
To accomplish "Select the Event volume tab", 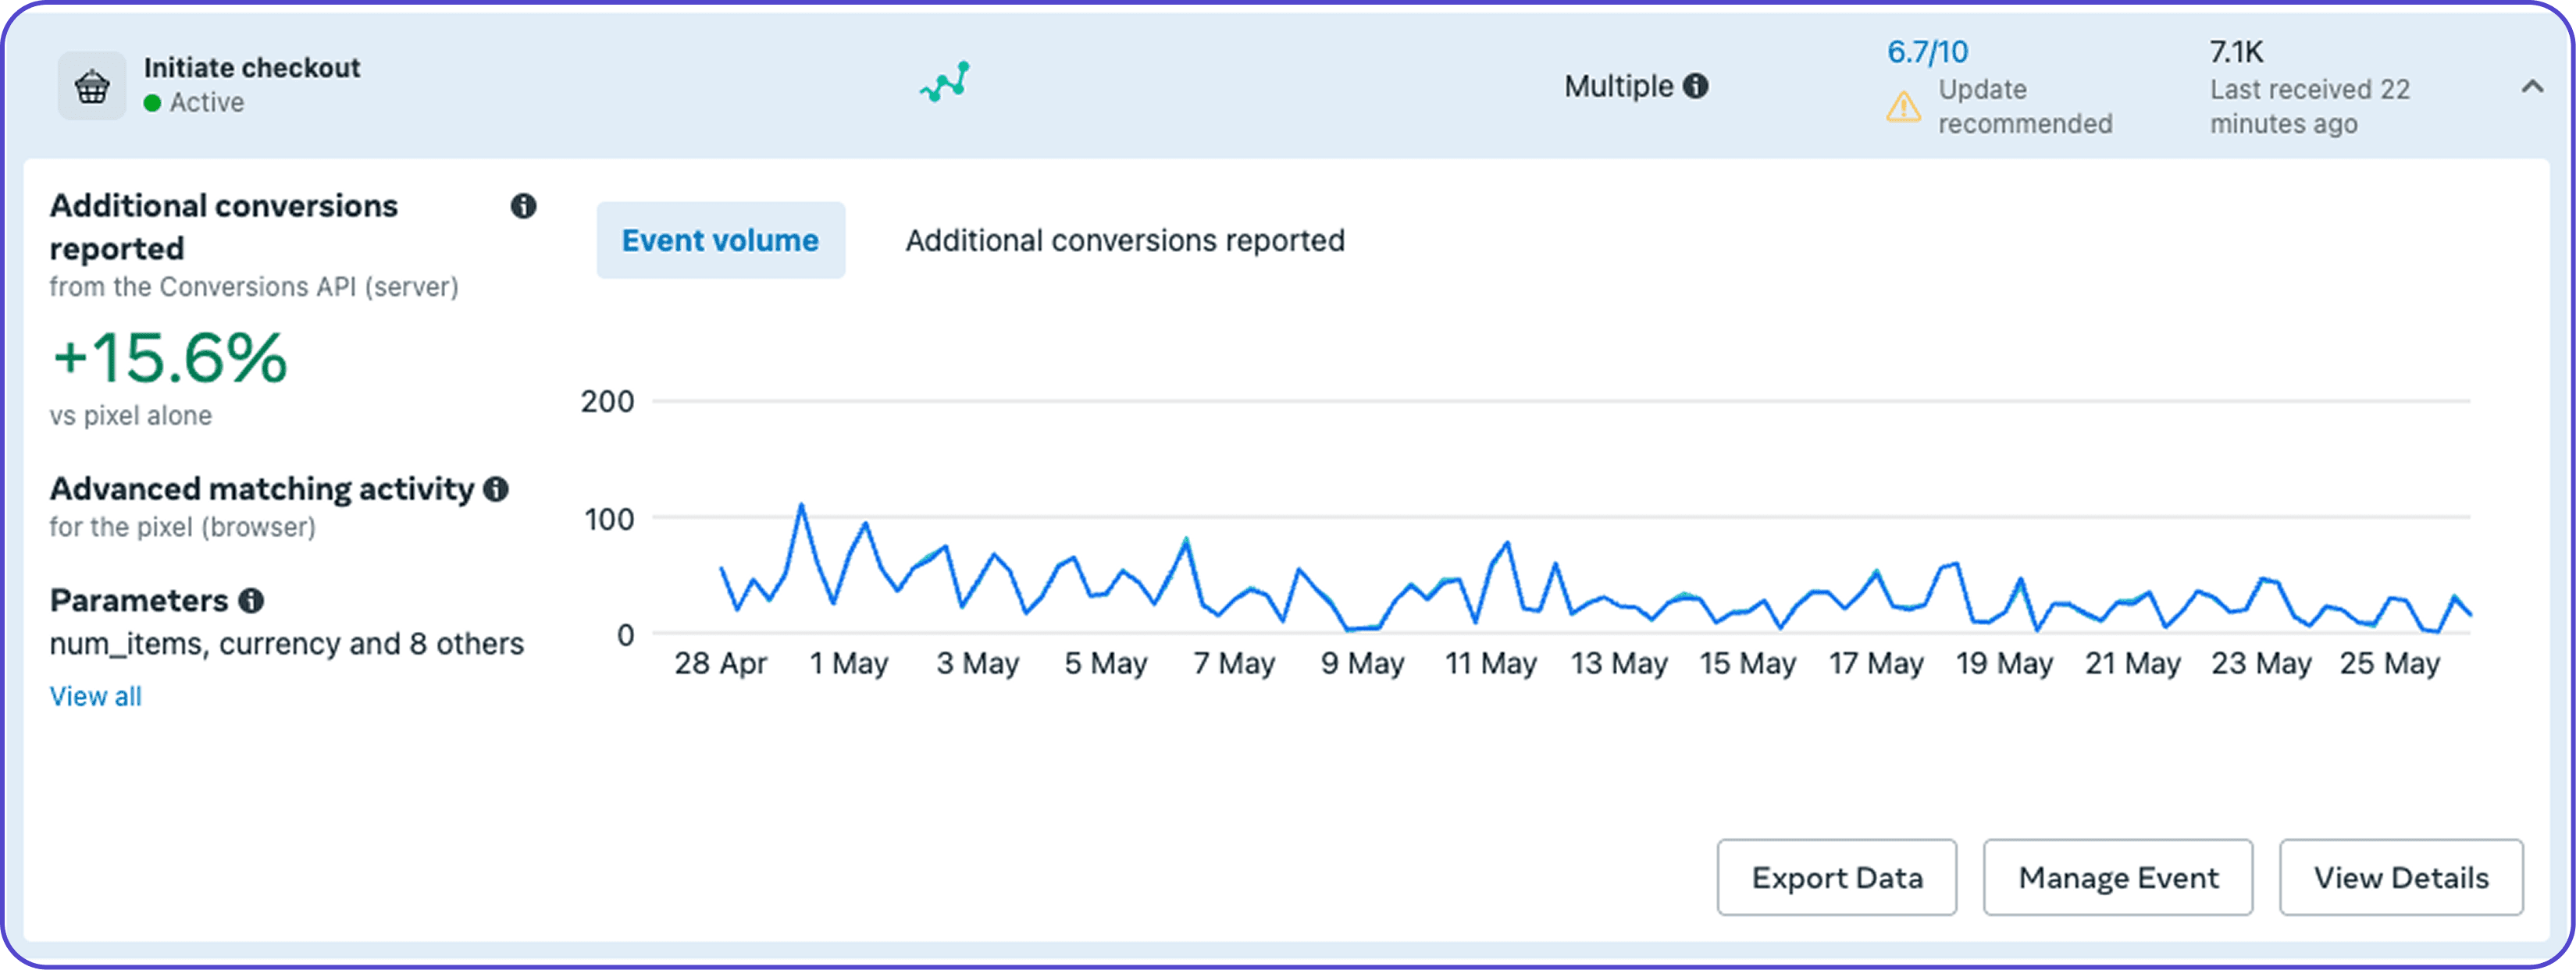I will (x=720, y=241).
